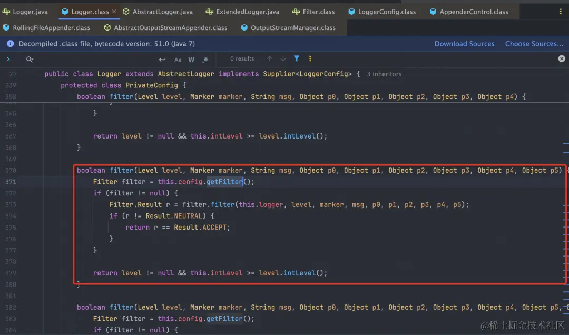Switch to Filter.class tab
Viewport: 569px width, 335px height.
tap(313, 12)
